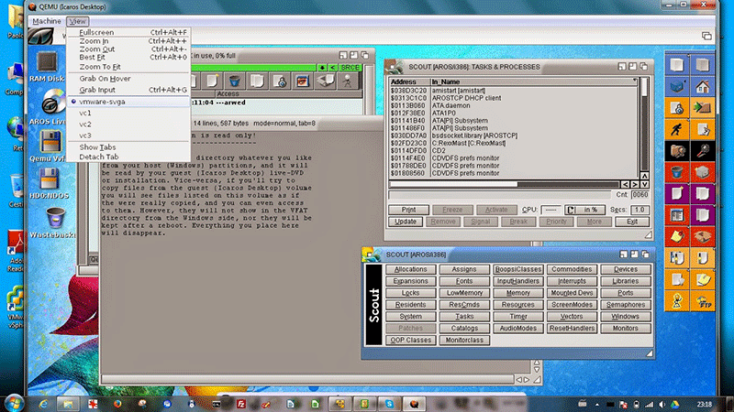Toggle Grab Input in View menu

tap(128, 90)
